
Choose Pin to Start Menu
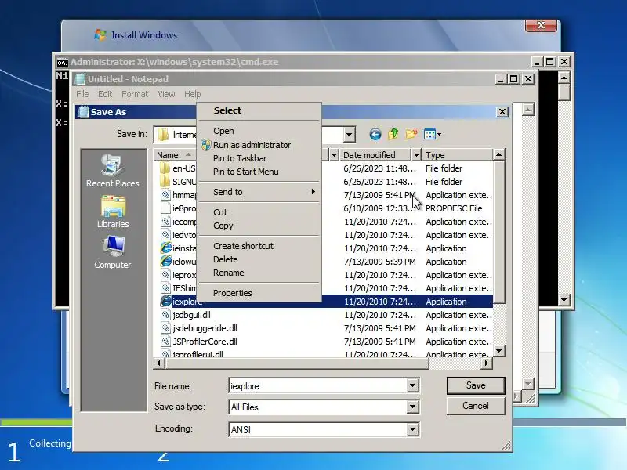click(x=260, y=172)
